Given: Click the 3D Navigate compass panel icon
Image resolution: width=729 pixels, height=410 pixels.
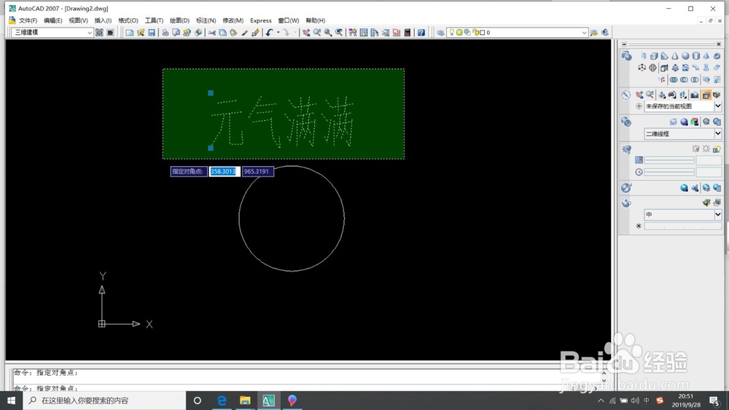Looking at the screenshot, I should (x=626, y=95).
